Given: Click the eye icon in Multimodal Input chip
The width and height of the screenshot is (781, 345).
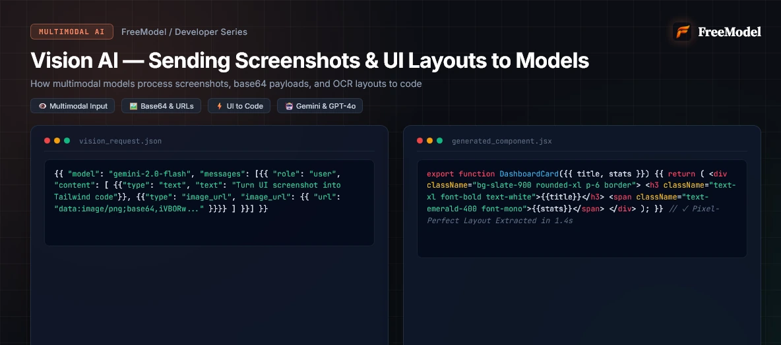Looking at the screenshot, I should pyautogui.click(x=42, y=106).
